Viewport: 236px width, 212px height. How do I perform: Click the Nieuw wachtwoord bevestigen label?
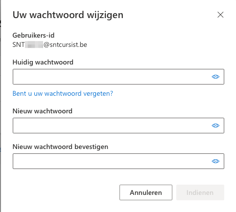(60, 147)
